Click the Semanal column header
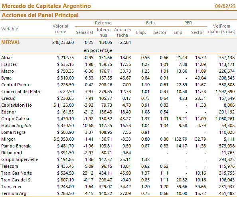The height and width of the screenshot is (197, 237). tap(84, 32)
